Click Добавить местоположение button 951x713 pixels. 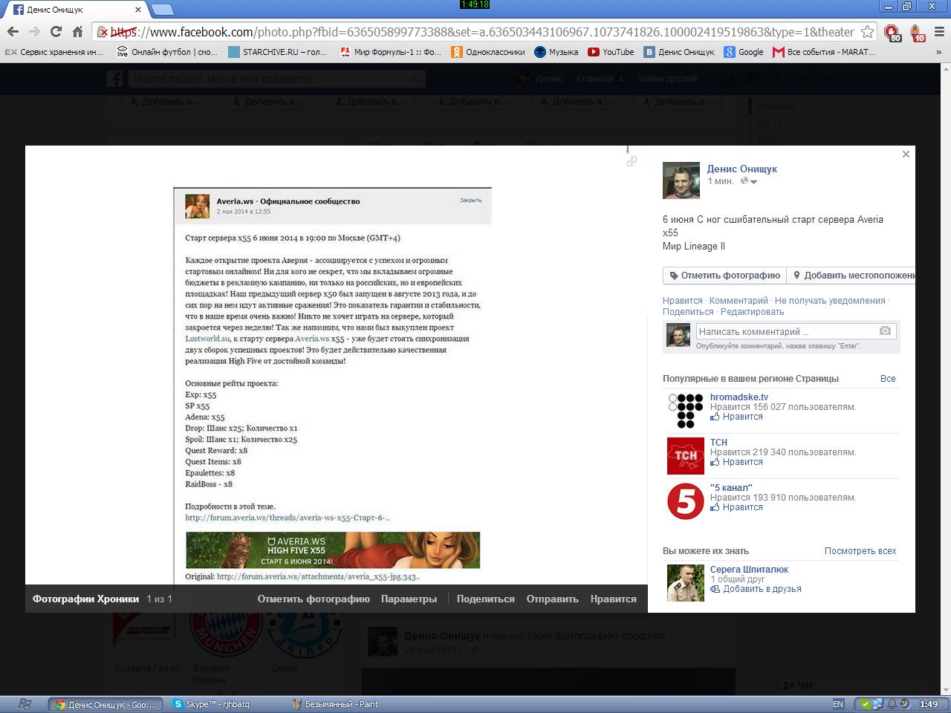click(x=851, y=276)
